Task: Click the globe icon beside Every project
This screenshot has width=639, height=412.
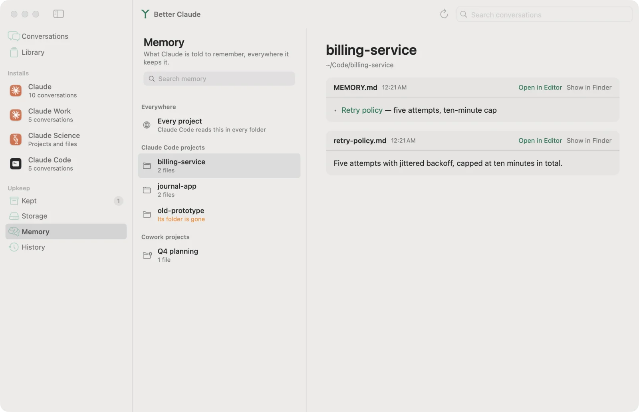Action: coord(147,125)
